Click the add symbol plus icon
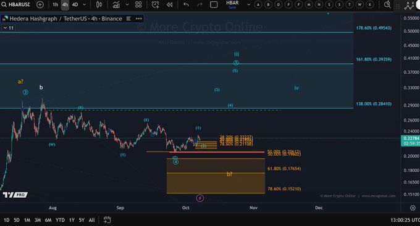The width and height of the screenshot is (420, 226). click(40, 4)
